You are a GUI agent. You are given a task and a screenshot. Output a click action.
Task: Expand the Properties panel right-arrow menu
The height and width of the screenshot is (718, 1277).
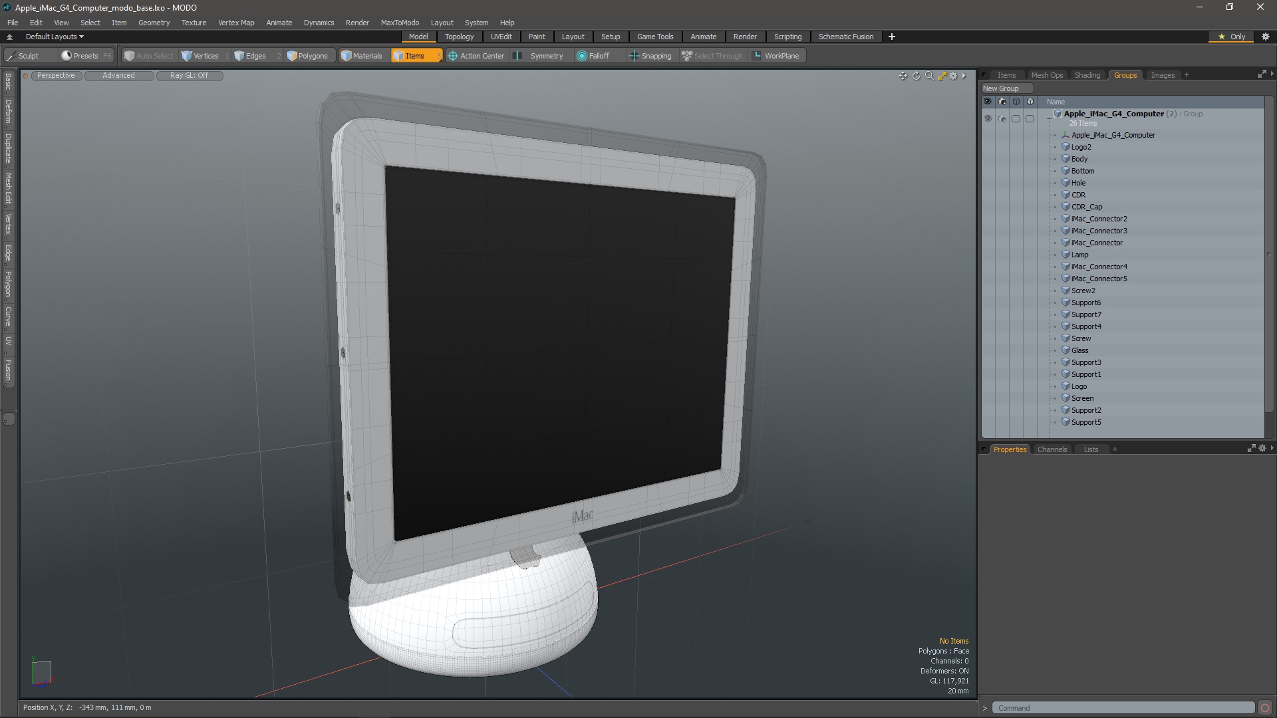point(1272,448)
